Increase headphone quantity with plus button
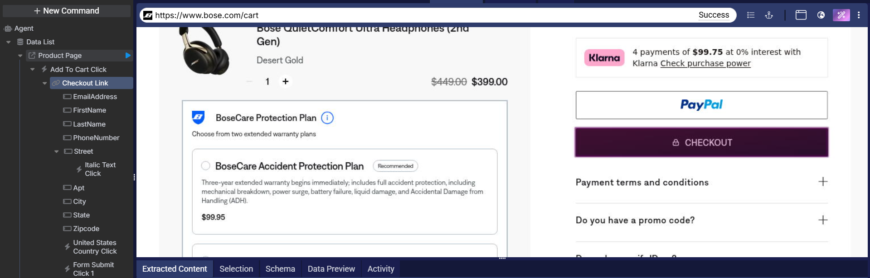 pos(286,81)
